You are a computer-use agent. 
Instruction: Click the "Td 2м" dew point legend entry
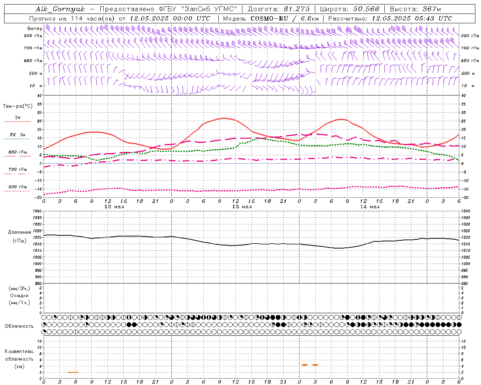click(17, 135)
